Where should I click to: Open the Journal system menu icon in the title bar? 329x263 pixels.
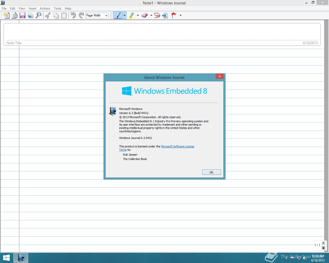[x=3, y=3]
